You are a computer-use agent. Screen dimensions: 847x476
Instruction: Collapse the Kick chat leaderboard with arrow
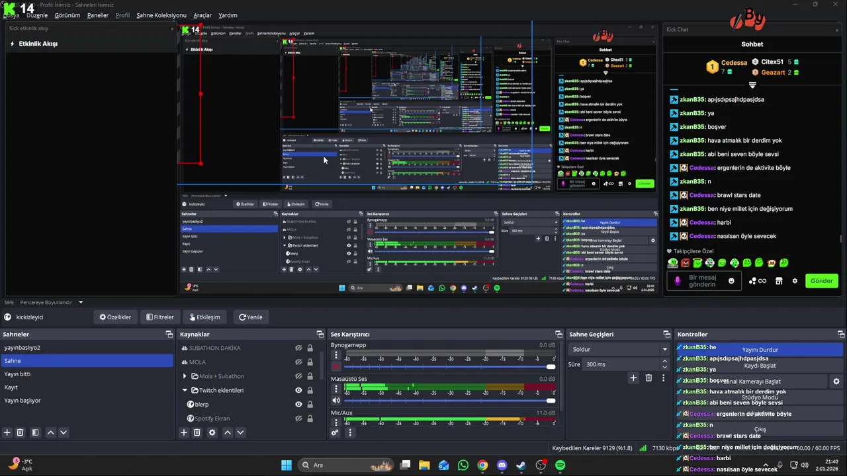pyautogui.click(x=752, y=85)
